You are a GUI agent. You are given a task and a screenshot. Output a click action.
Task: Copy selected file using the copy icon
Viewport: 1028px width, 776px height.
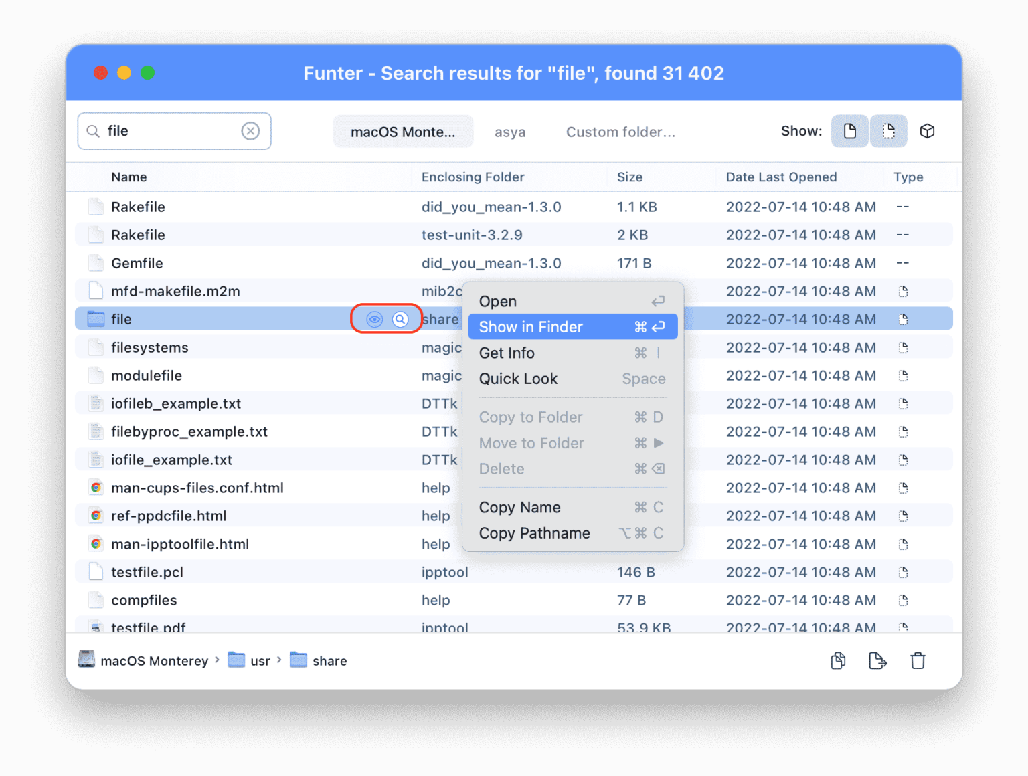(837, 660)
